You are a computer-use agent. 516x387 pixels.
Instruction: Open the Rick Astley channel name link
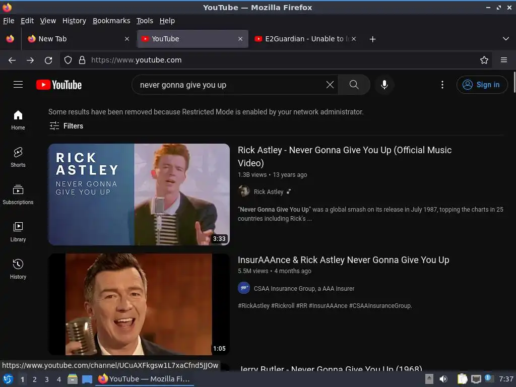(269, 192)
